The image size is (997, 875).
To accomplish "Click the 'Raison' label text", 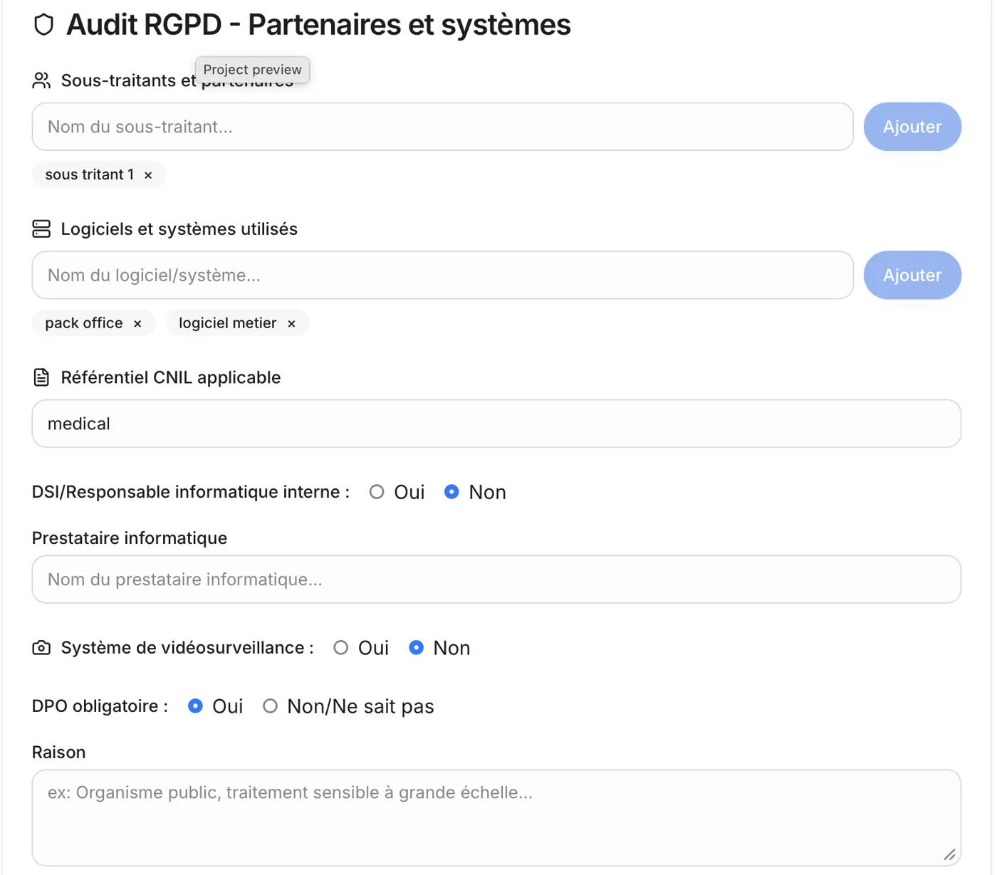I will coord(58,753).
